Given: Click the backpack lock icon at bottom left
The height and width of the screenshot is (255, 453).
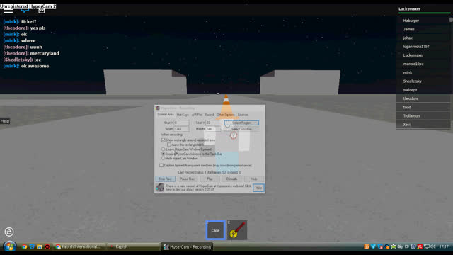Looking at the screenshot, I should click(x=9, y=232).
